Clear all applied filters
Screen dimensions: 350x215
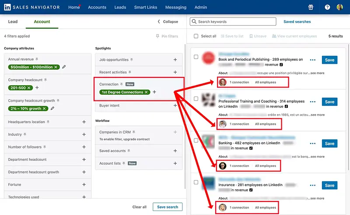tap(139, 207)
